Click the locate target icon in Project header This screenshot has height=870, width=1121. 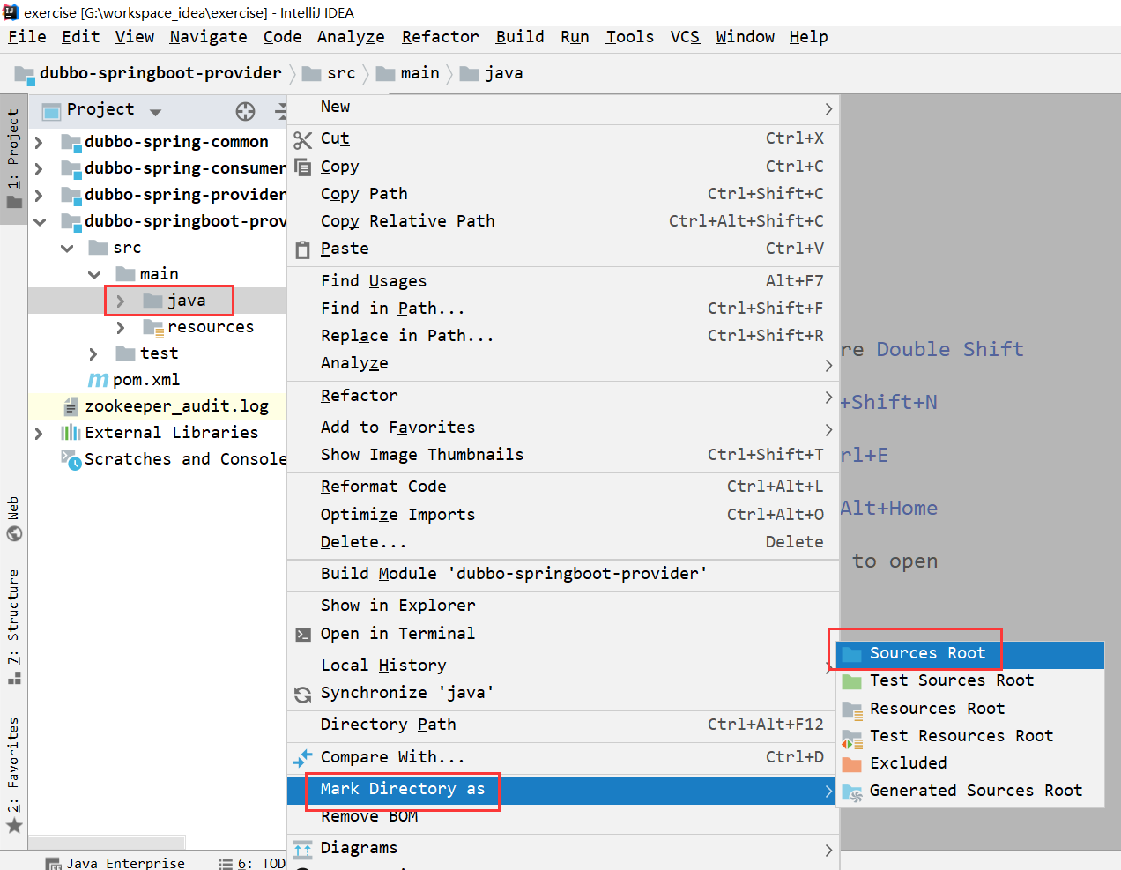(246, 111)
